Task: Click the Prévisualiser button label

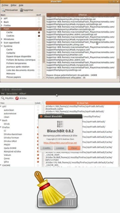Action: [x=11, y=10]
